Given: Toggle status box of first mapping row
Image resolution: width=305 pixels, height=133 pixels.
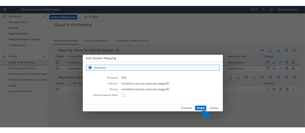Looking at the screenshot, I should [58, 63].
